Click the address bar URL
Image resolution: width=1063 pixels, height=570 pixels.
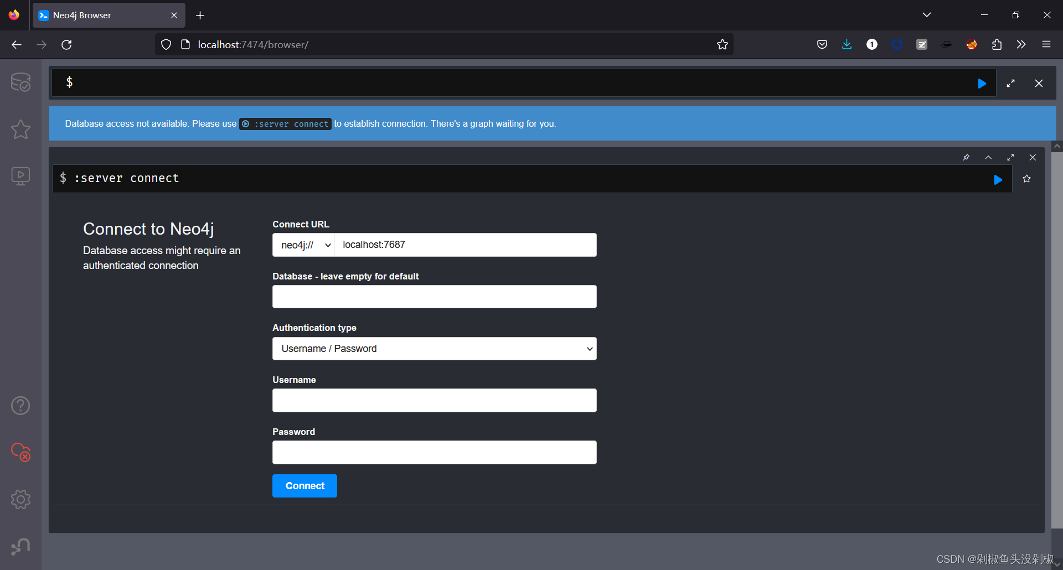pyautogui.click(x=253, y=45)
